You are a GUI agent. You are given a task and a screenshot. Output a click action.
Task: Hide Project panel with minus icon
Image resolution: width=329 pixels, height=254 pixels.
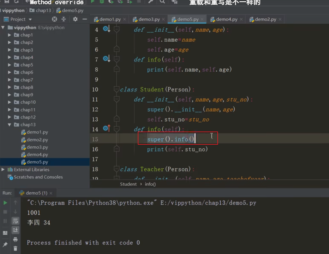click(x=84, y=19)
